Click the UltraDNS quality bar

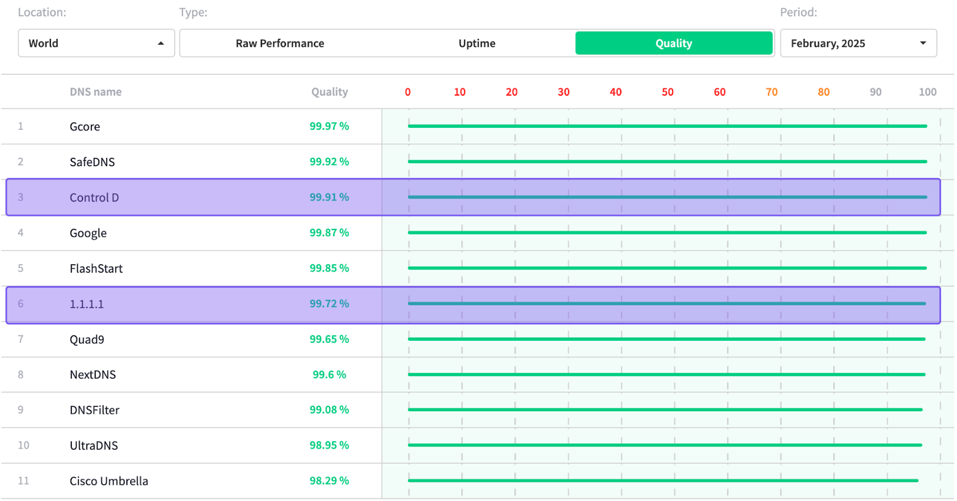pyautogui.click(x=665, y=445)
